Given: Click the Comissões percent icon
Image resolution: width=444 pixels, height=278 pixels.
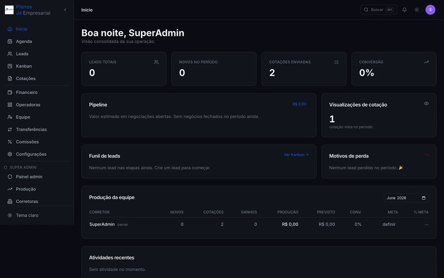Looking at the screenshot, I should 10,142.
